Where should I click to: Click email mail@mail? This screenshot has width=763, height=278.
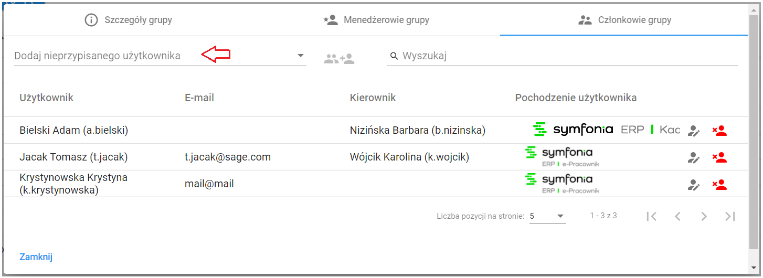pos(209,184)
